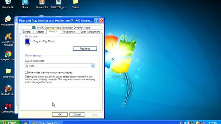Switch to YouTube - Google Chrome taskbar window
This screenshot has width=221, height=124.
point(46,123)
